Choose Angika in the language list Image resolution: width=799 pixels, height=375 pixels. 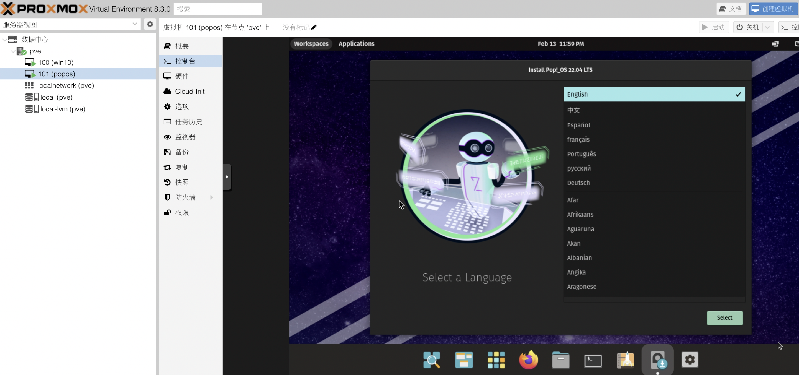click(654, 272)
